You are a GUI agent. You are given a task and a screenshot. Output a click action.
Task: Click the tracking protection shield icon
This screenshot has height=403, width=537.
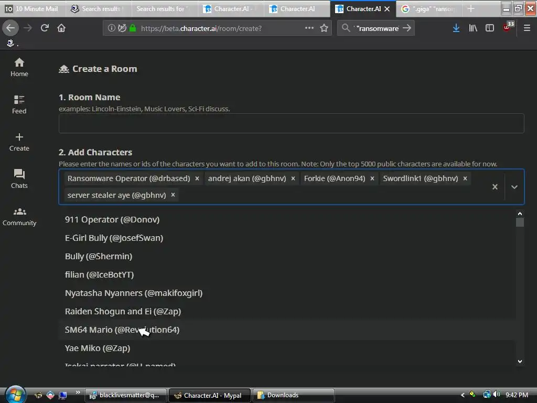click(122, 28)
